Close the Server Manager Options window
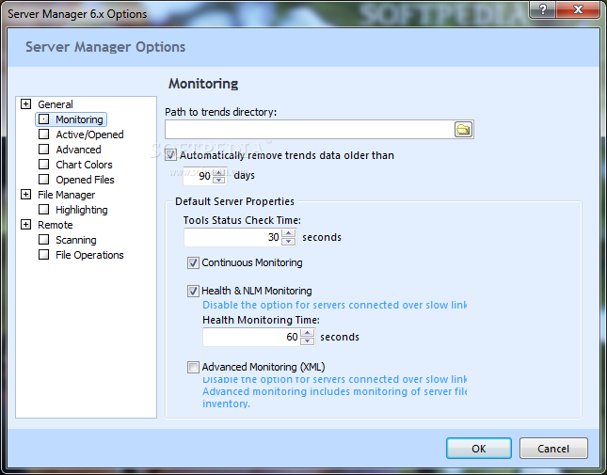Viewport: 607px width, 475px height. pyautogui.click(x=578, y=9)
